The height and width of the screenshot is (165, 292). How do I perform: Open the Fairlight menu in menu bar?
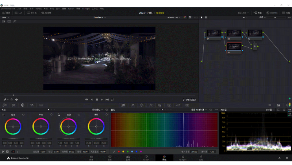tap(86, 8)
